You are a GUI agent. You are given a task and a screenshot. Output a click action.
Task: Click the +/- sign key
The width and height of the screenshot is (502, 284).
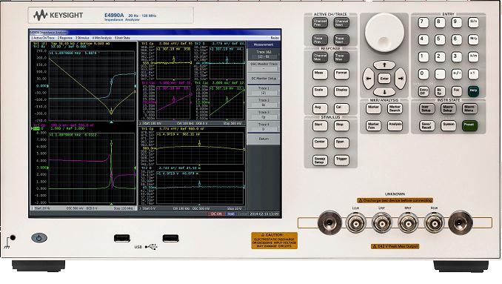click(x=457, y=73)
